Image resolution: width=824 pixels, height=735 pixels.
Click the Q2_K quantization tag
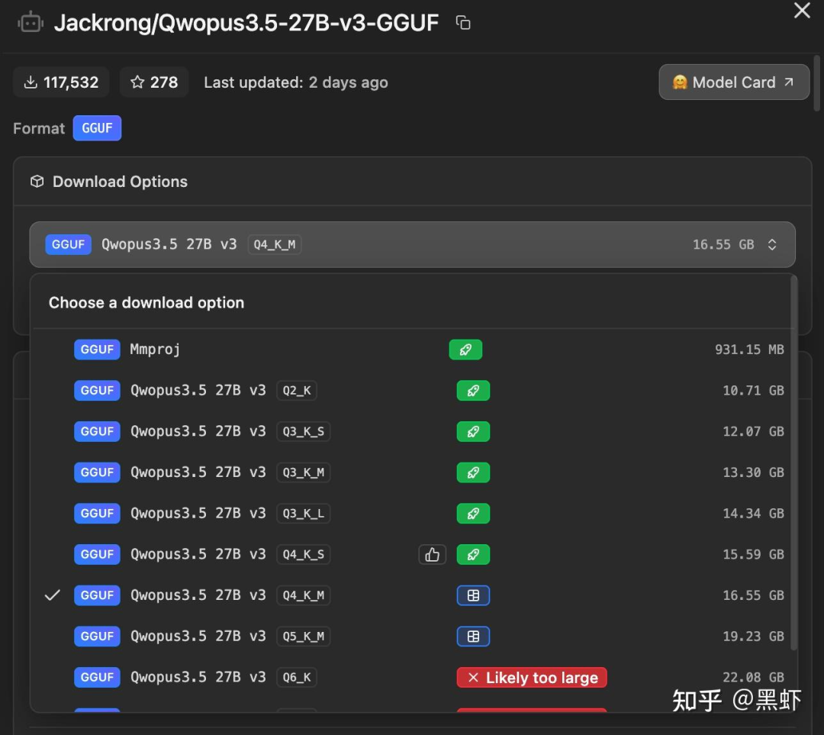tap(297, 391)
